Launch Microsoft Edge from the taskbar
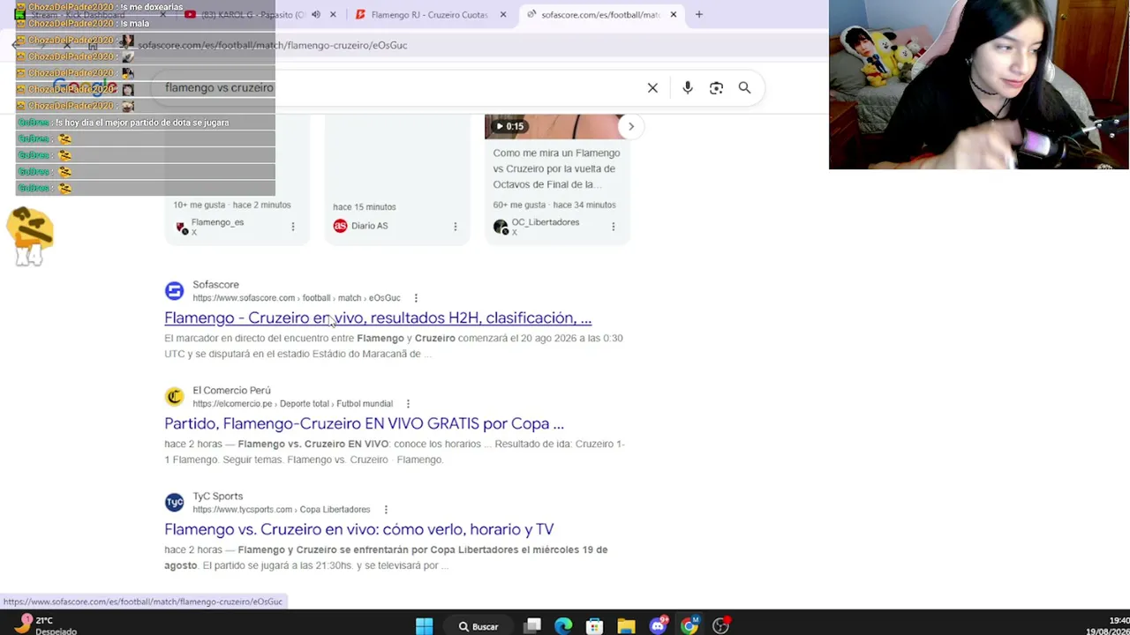This screenshot has height=635, width=1130. (x=563, y=626)
